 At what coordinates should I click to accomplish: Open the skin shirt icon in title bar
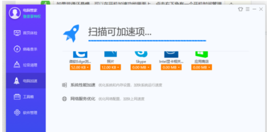click(x=240, y=9)
